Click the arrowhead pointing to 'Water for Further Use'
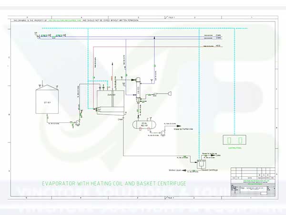This screenshot has height=215, width=286. pos(179,126)
